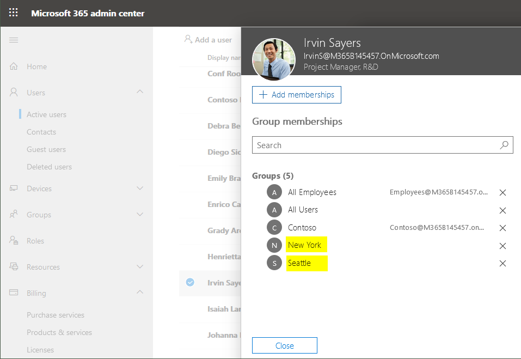This screenshot has height=359, width=521.
Task: Expand the Groups section chevron
Action: click(x=140, y=215)
